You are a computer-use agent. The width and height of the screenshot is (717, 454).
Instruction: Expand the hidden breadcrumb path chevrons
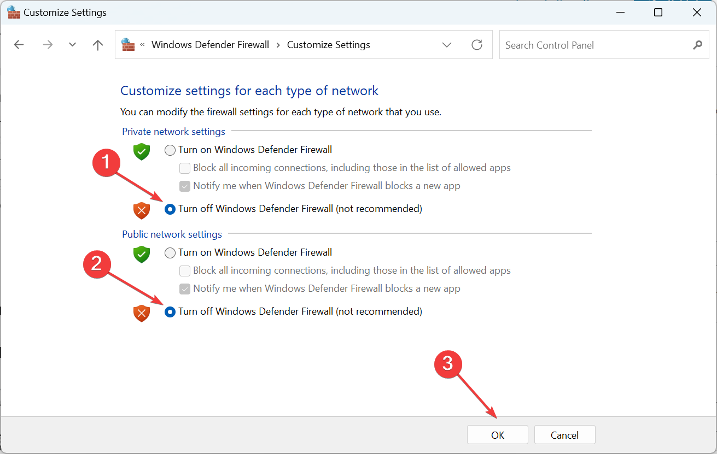coord(143,45)
